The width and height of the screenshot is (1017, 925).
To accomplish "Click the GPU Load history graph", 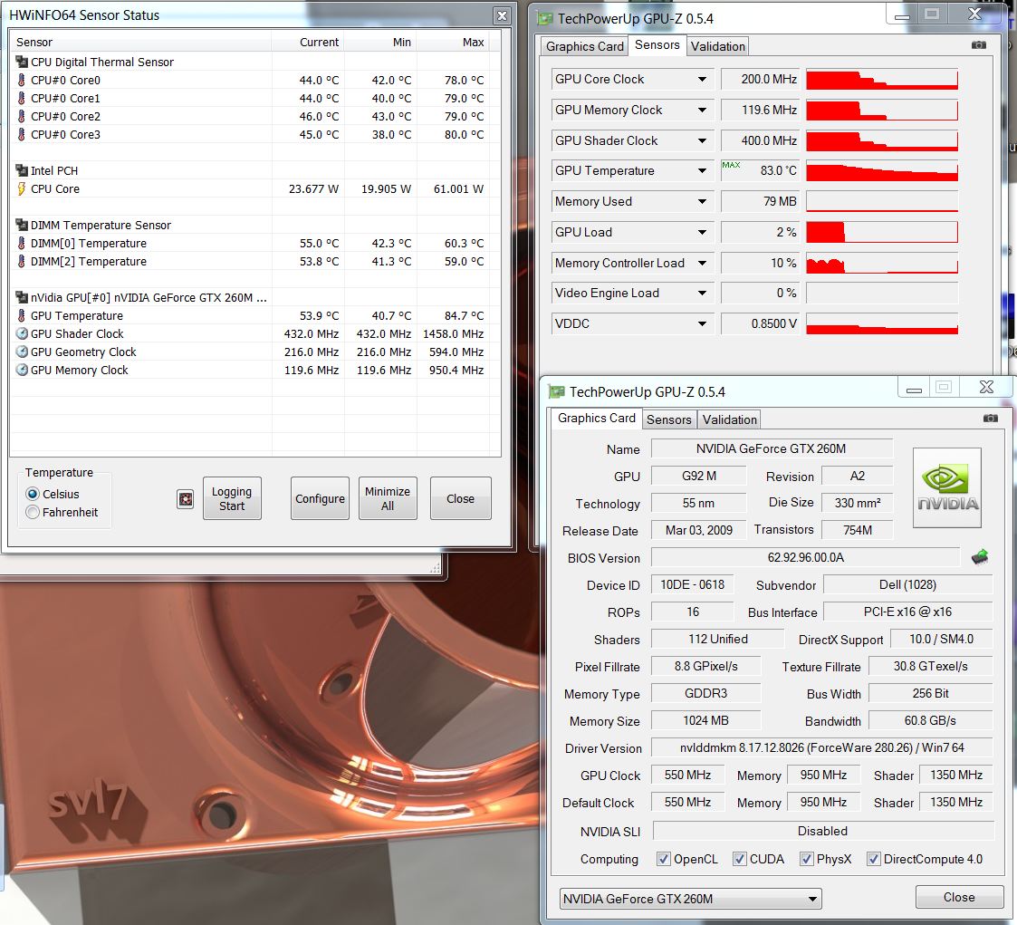I will coord(882,232).
